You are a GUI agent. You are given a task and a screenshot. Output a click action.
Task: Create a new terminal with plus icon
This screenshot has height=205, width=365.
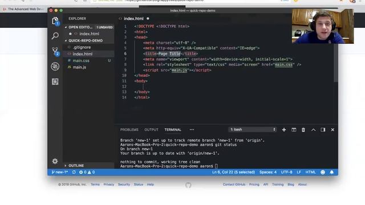click(x=284, y=130)
